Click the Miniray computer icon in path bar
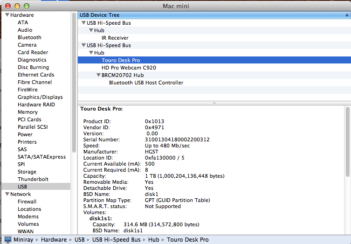 (8, 239)
